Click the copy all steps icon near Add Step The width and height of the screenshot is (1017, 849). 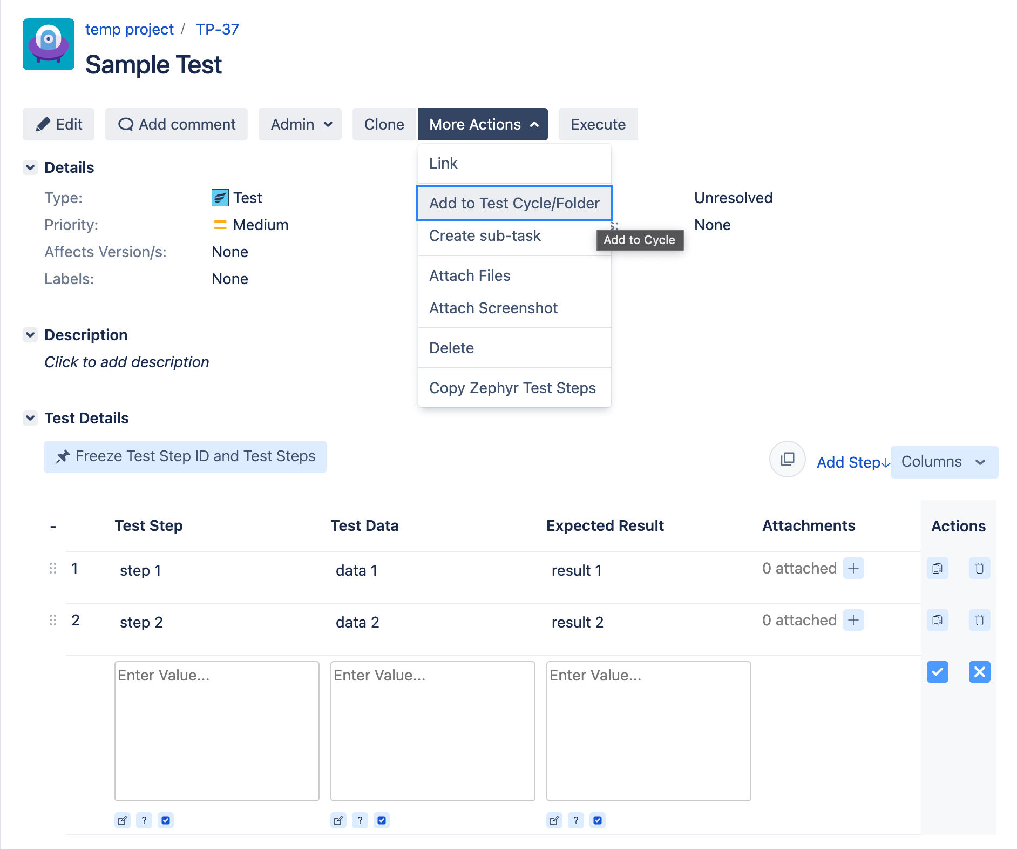[x=787, y=460]
